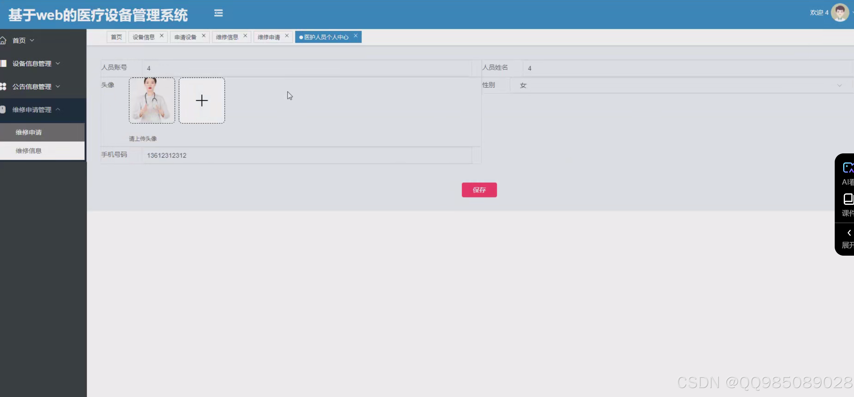
Task: Switch to the 首页 tab
Action: pos(116,37)
